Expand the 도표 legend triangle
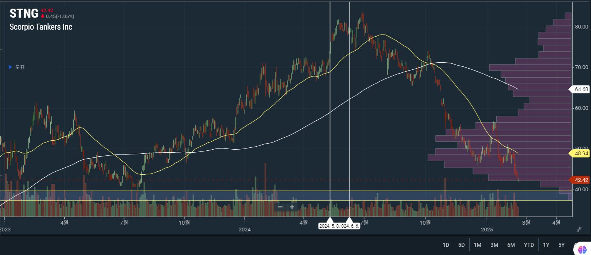This screenshot has height=255, width=591. point(11,67)
